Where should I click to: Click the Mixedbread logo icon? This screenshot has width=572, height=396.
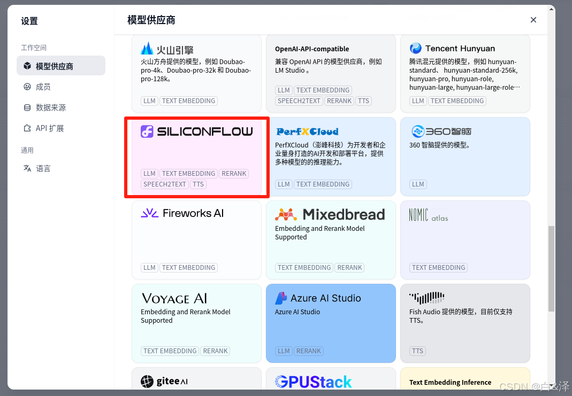(286, 215)
